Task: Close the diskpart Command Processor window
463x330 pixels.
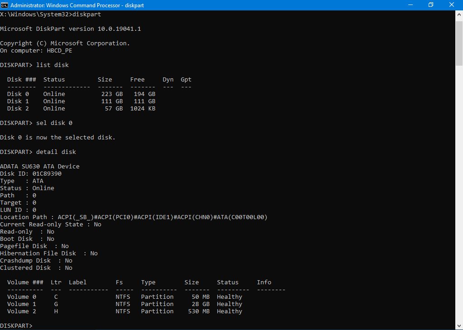Action: point(452,5)
